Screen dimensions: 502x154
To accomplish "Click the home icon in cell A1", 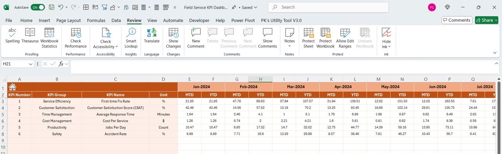I will [12, 87].
